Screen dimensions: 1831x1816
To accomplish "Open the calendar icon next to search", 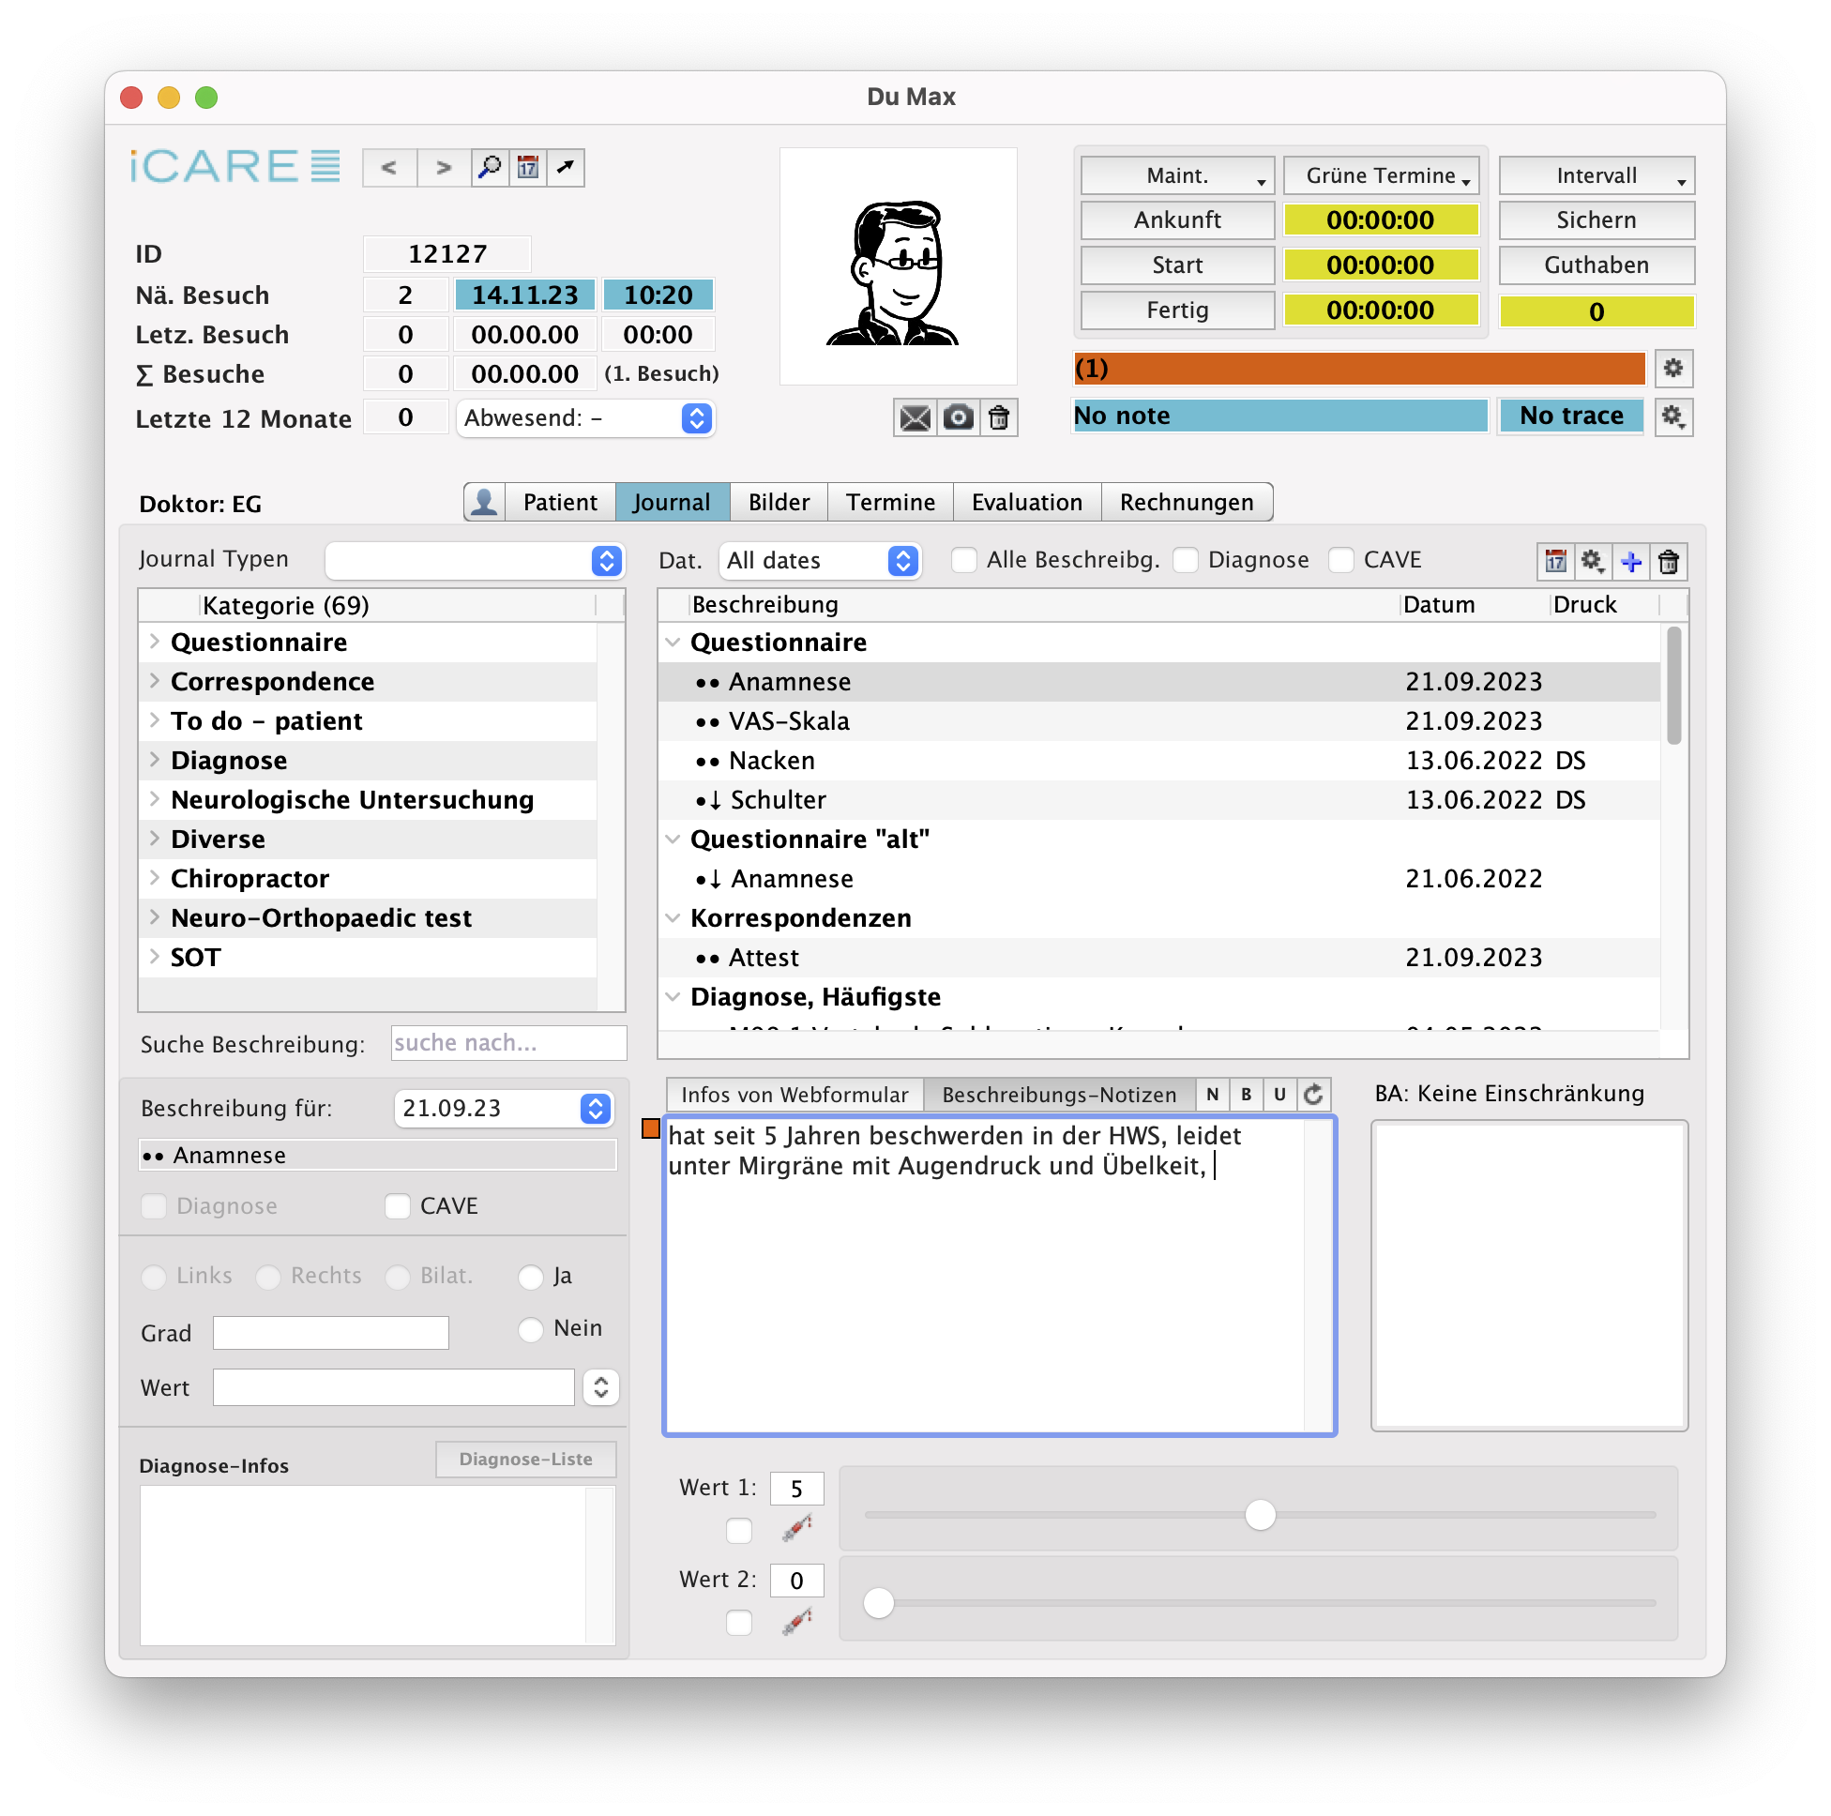I will pyautogui.click(x=528, y=168).
